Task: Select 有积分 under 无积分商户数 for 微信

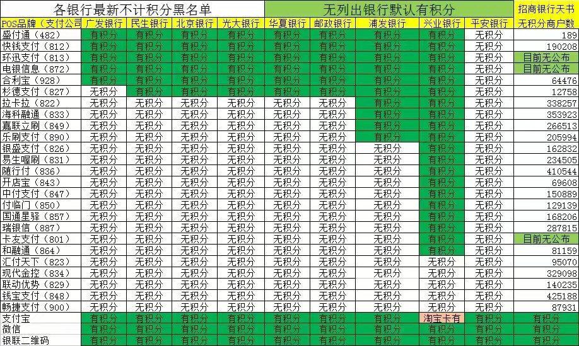Action: 546,329
